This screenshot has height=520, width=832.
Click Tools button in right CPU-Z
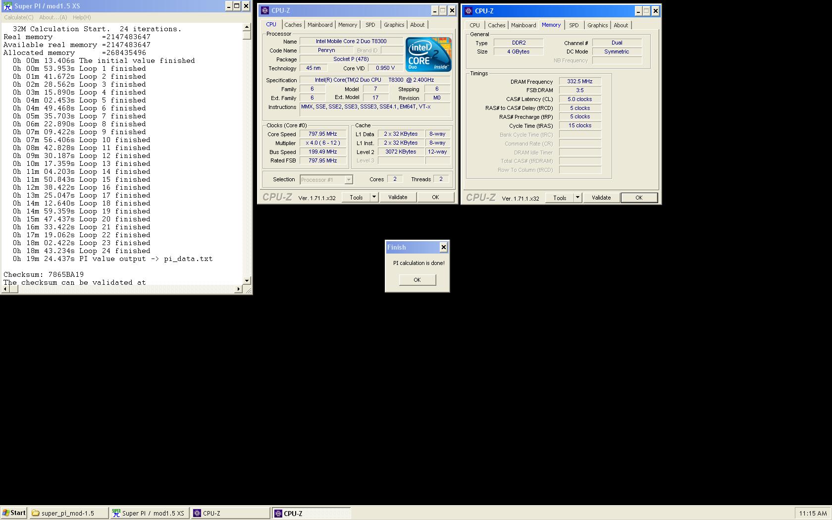(560, 198)
